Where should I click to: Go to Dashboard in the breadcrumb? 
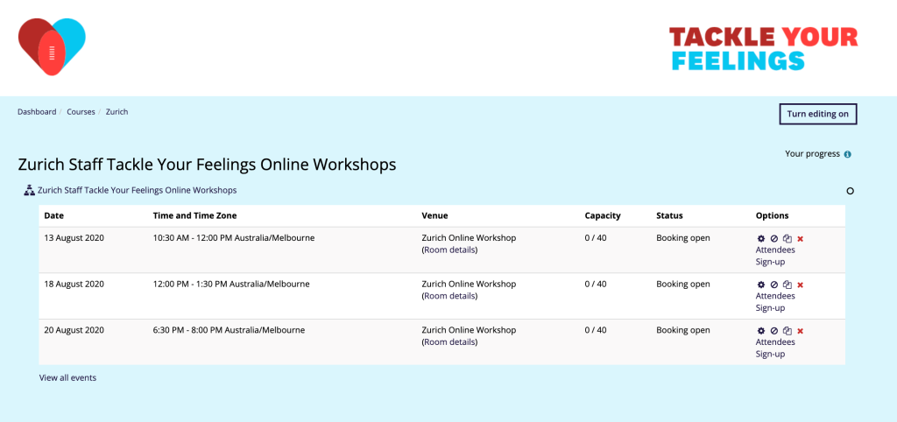(37, 112)
